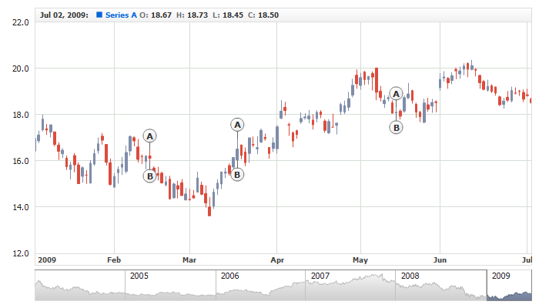This screenshot has height=308, width=539.
Task: Toggle Series A via legend label
Action: coord(120,15)
